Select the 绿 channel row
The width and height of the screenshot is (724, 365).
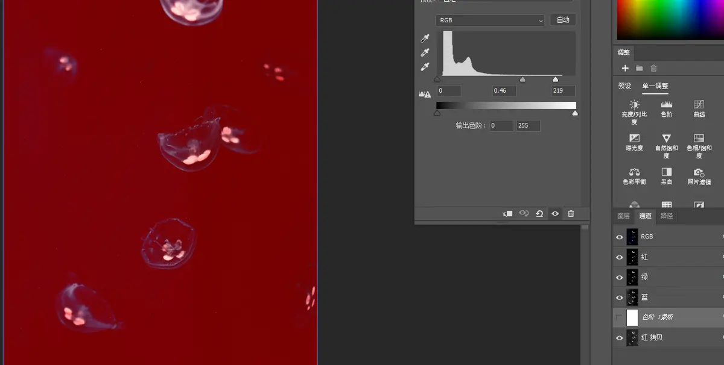(668, 277)
